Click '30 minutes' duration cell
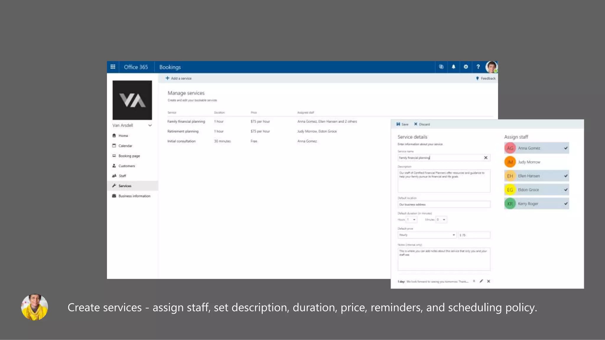This screenshot has width=605, height=340. coord(222,141)
